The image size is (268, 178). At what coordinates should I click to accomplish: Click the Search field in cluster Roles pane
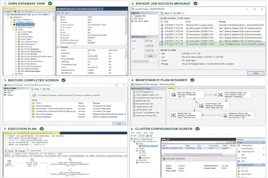pyautogui.click(x=189, y=142)
